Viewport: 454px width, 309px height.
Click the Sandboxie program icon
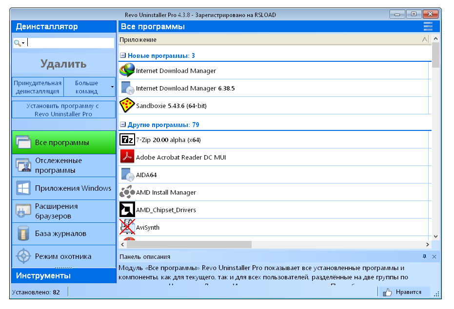click(x=126, y=105)
